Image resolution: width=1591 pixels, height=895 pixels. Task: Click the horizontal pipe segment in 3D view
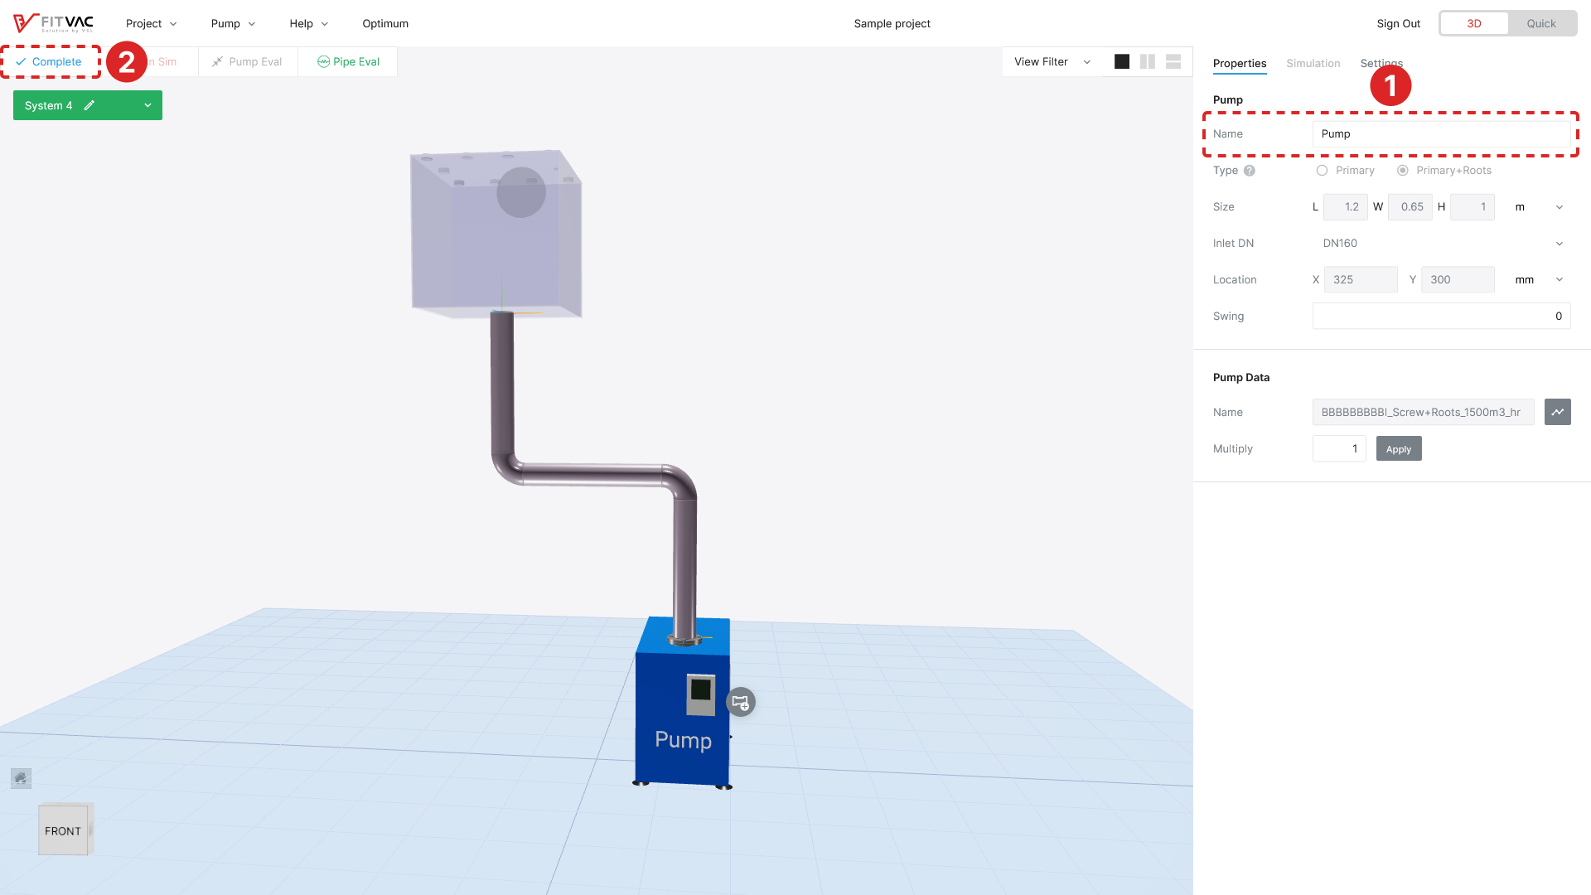[x=592, y=474]
